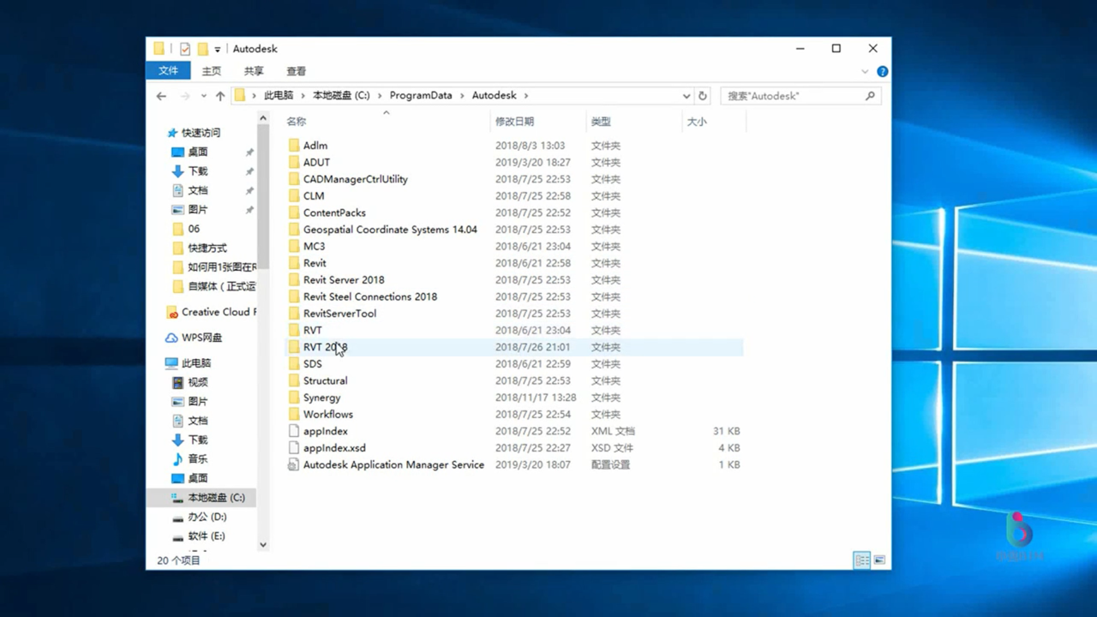
Task: Select the CADManagerCtrlUtility folder
Action: [x=356, y=179]
